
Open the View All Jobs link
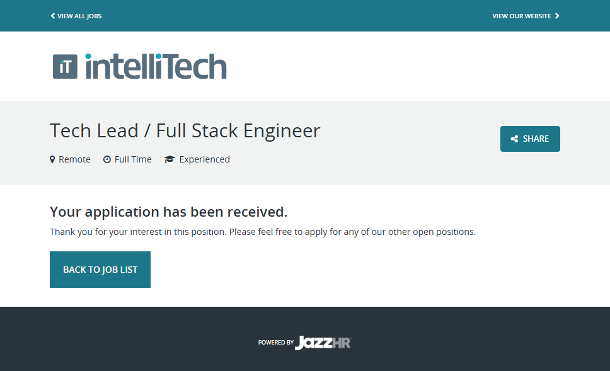click(x=79, y=16)
